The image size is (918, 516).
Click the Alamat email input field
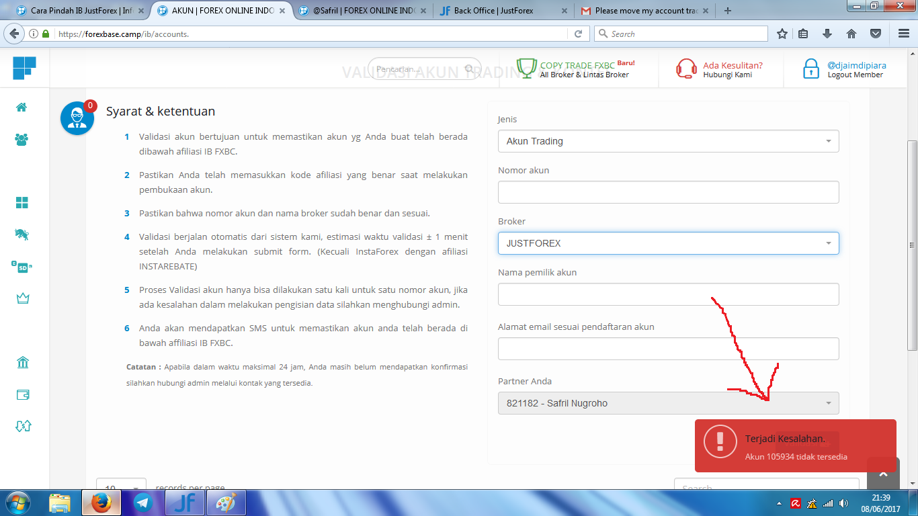[x=668, y=349]
